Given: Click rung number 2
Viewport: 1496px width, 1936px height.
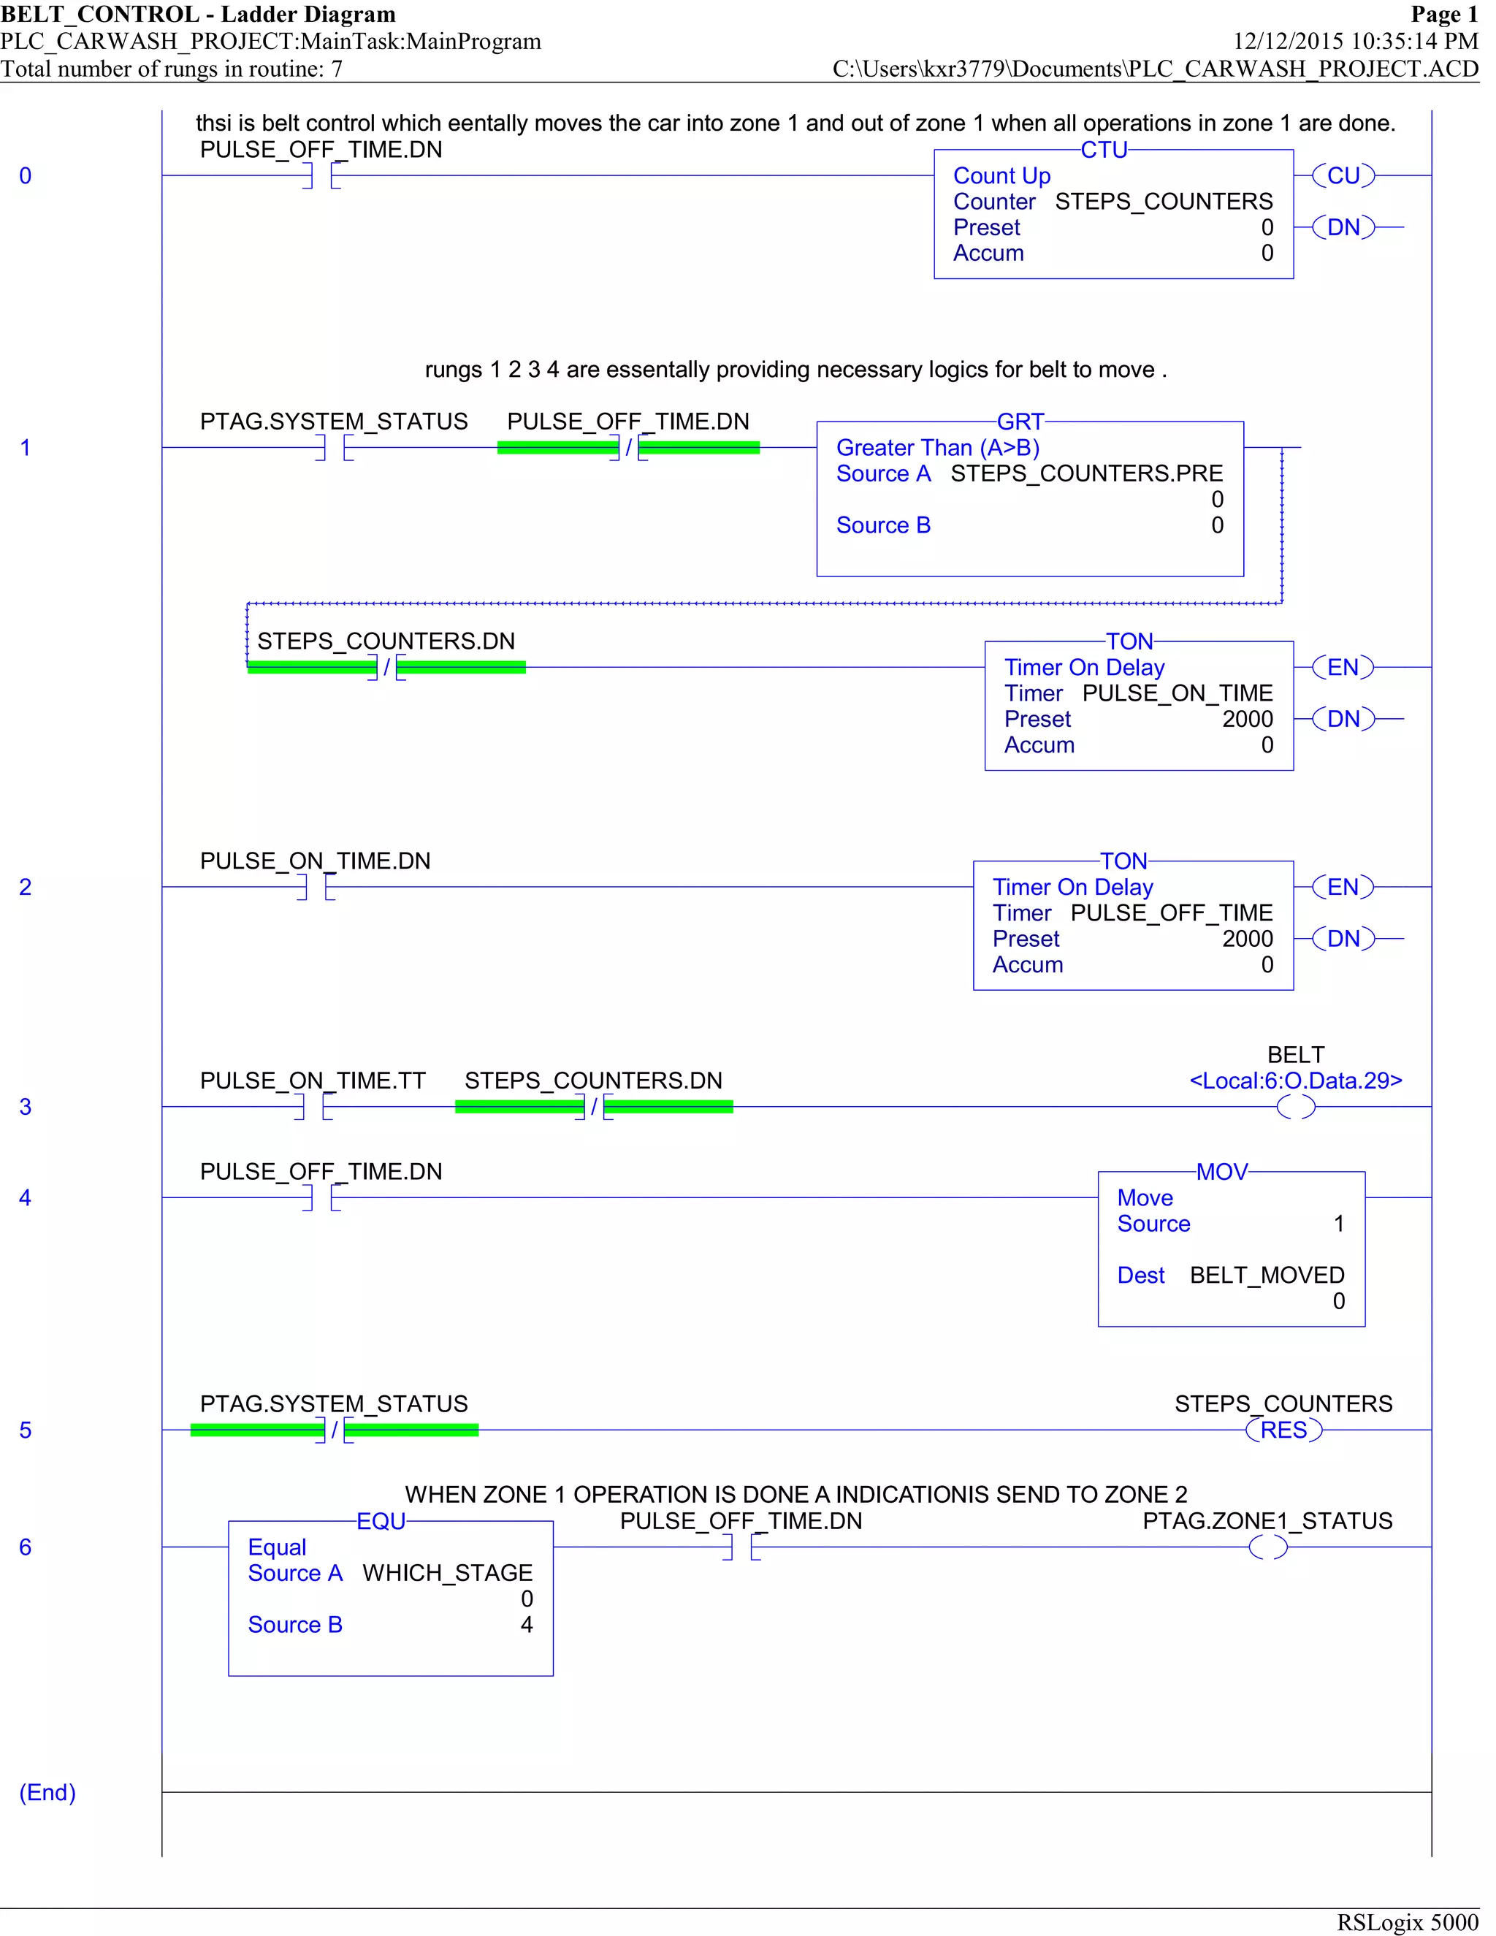Looking at the screenshot, I should tap(26, 886).
